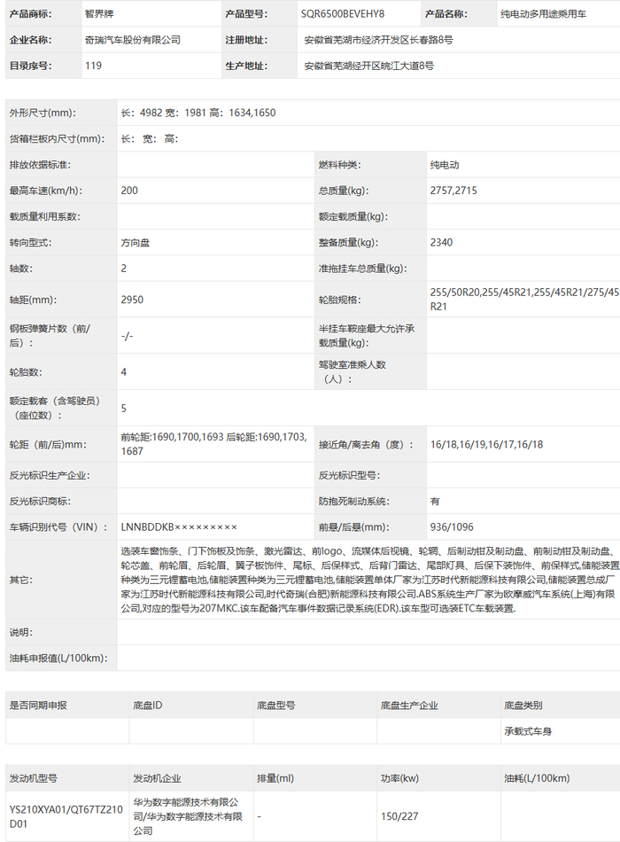The image size is (620, 842).
Task: Click the 底盘型号 column header
Action: [276, 706]
